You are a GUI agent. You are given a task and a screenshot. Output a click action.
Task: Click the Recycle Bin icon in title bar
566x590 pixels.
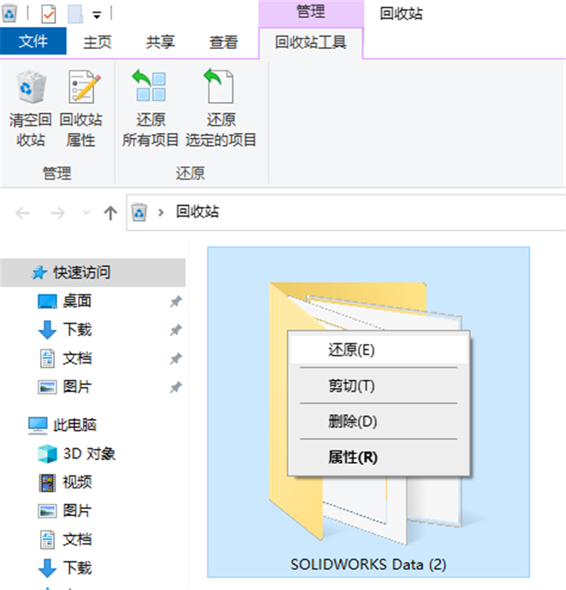[9, 14]
